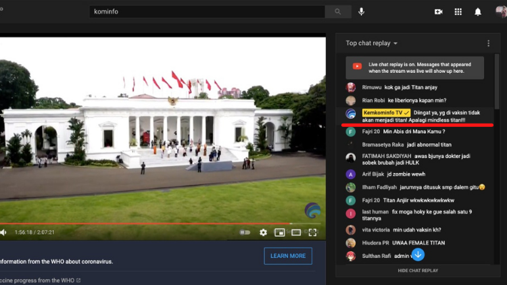Click 'kok ga jadi Titan anjay' message
Screen dimensions: 507x285
[x=410, y=87]
